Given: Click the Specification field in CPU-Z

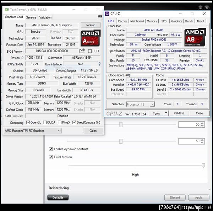Looking at the screenshot, I should 166,51.
